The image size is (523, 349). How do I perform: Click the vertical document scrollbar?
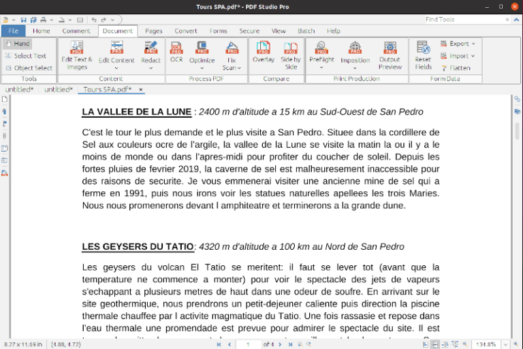point(517,131)
